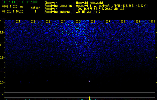Click the yellow signal spike at bottom
Image resolution: width=157 pixels, height=100 pixels.
pos(89,98)
